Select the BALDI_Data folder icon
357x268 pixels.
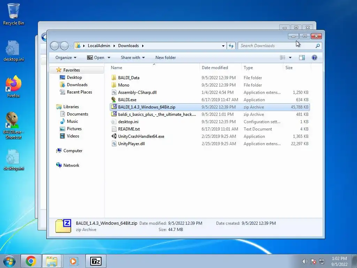(x=114, y=77)
